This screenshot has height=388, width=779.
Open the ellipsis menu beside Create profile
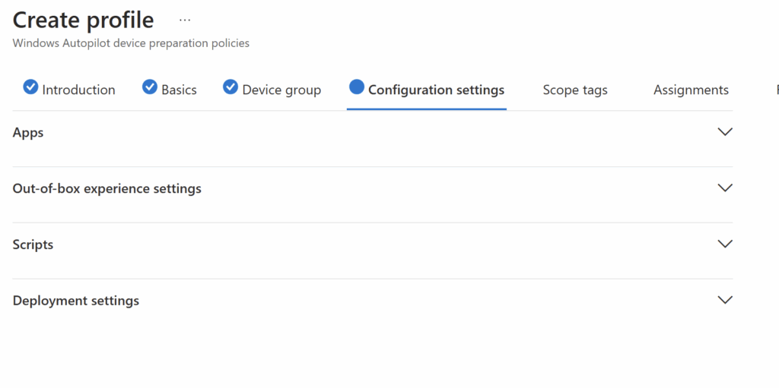[185, 21]
